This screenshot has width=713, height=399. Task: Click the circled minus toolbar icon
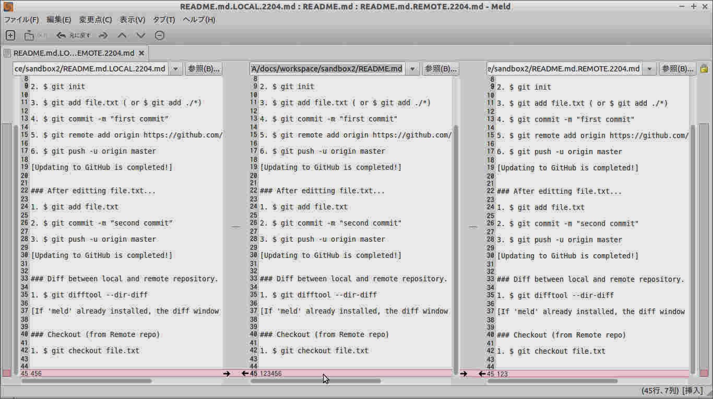tap(159, 35)
